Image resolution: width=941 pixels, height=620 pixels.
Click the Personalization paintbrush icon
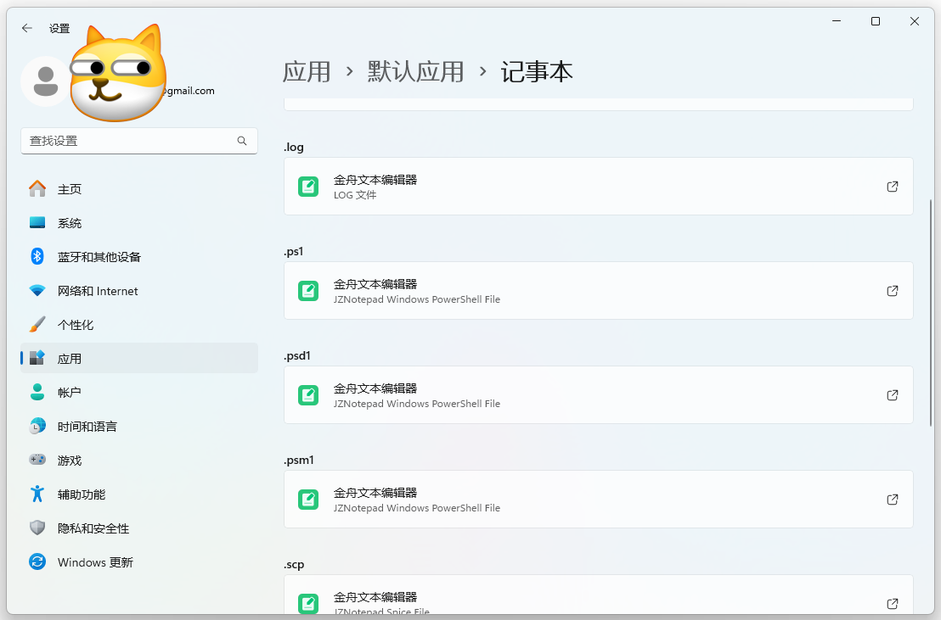37,324
